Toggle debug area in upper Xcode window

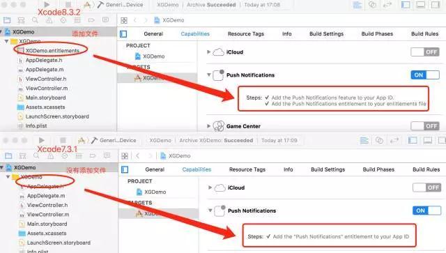tap(421, 5)
